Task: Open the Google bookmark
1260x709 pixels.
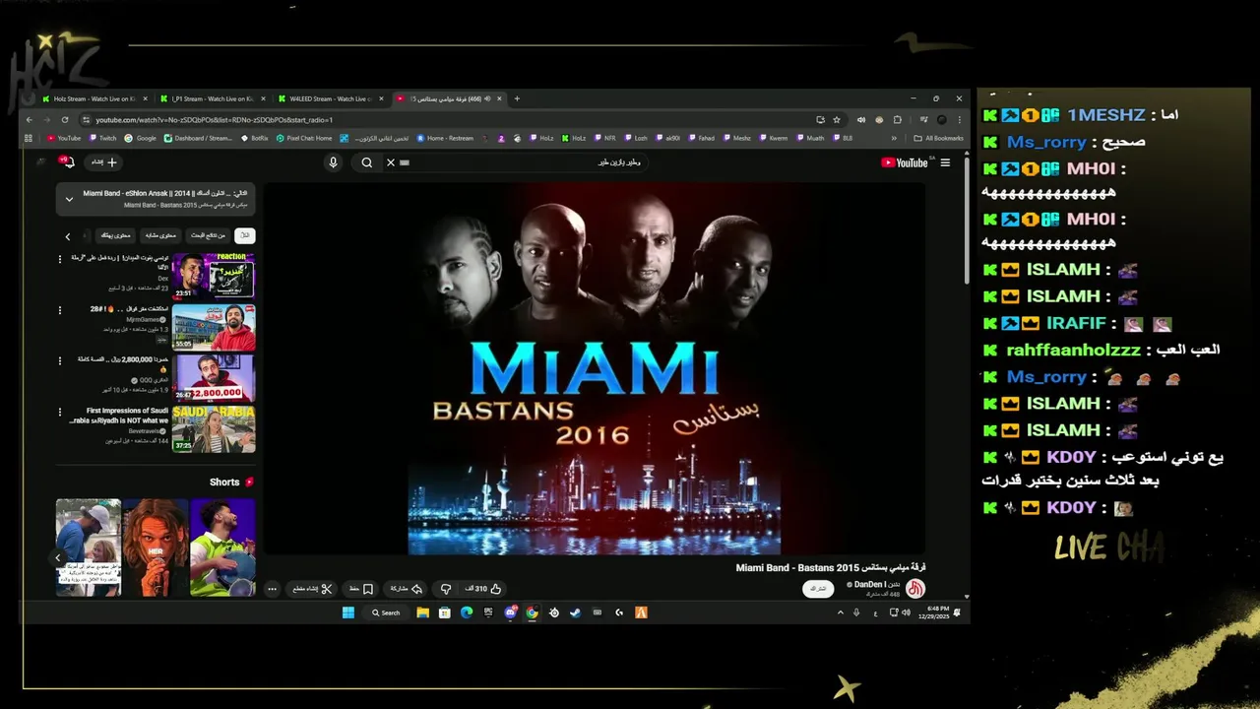Action: point(141,138)
